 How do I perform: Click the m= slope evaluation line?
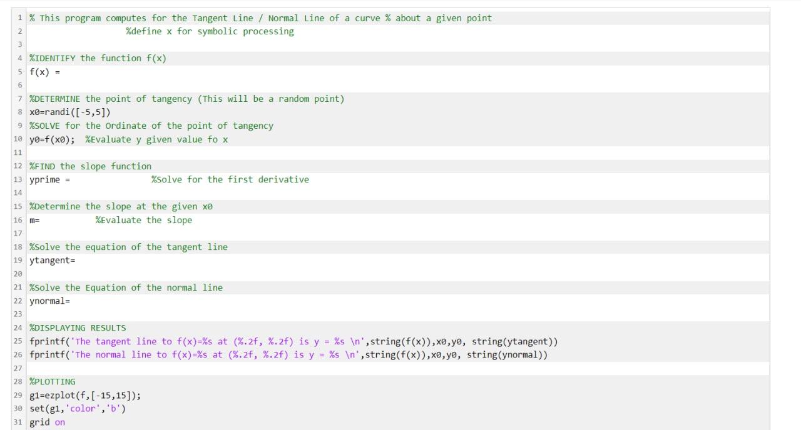[x=34, y=220]
